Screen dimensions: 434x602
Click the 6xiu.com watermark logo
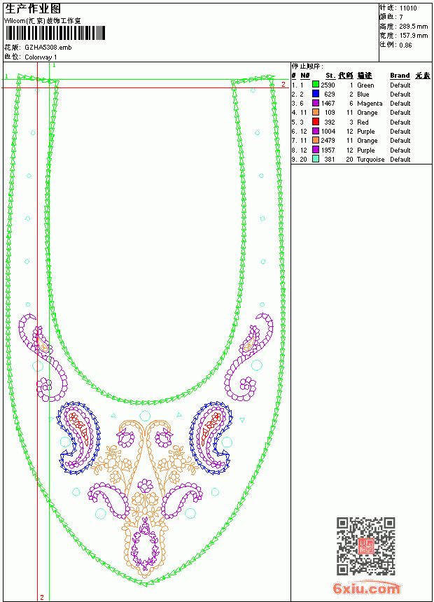[366, 588]
